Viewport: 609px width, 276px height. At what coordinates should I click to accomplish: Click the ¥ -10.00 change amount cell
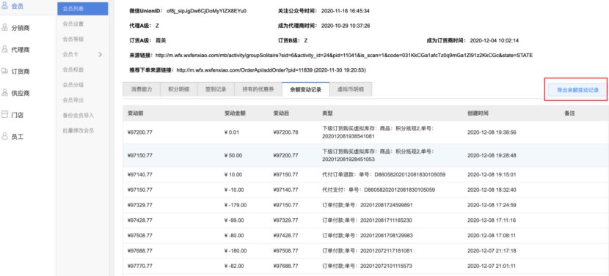click(x=234, y=190)
